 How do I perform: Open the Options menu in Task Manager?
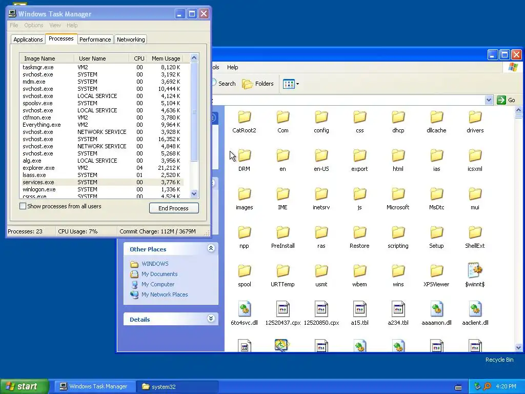tap(33, 25)
